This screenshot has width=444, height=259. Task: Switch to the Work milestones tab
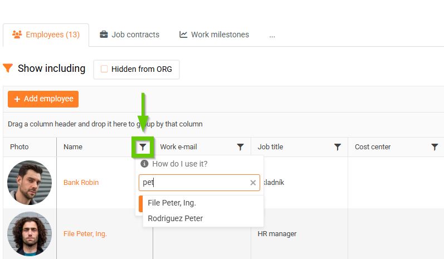[x=214, y=35]
